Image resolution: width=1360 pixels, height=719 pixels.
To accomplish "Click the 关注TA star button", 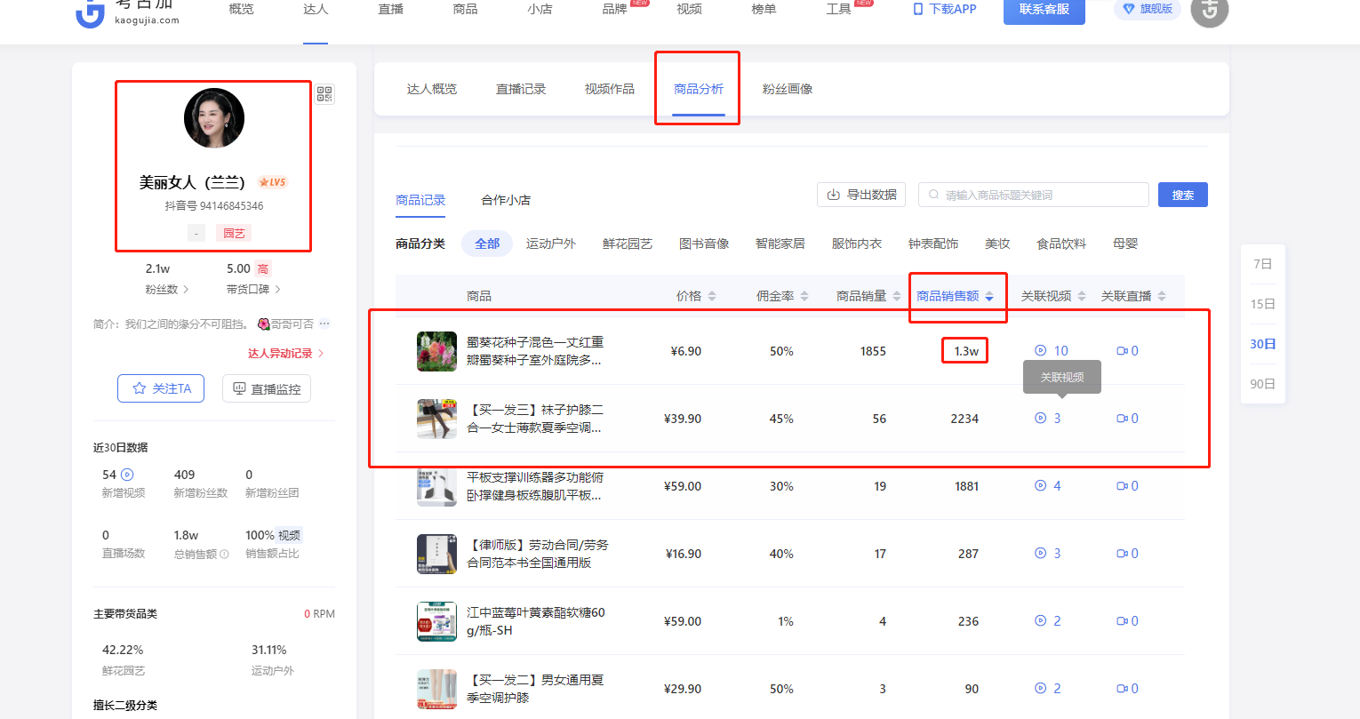I will [161, 388].
